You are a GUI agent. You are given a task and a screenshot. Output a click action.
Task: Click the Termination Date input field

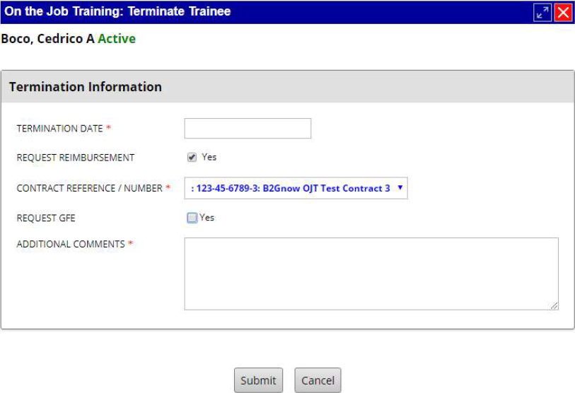(248, 129)
